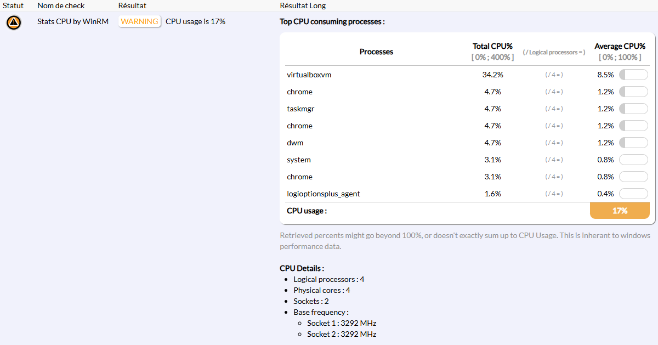This screenshot has width=658, height=345.
Task: Click the Average CPU% table header
Action: click(x=619, y=47)
